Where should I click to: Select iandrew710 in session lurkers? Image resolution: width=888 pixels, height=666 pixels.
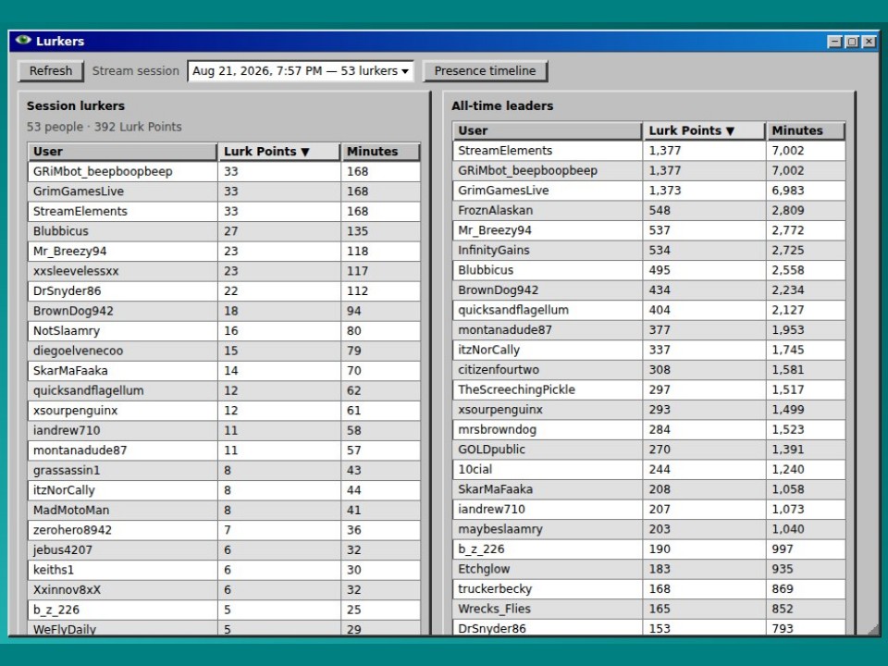(x=224, y=430)
